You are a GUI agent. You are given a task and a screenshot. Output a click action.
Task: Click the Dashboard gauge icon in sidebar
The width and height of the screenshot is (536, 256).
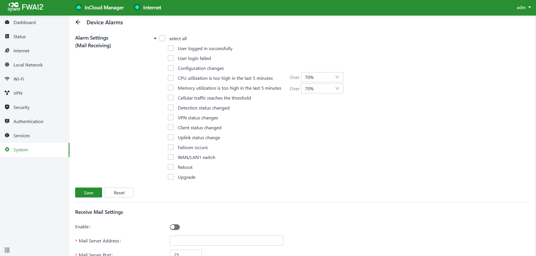[x=7, y=22]
